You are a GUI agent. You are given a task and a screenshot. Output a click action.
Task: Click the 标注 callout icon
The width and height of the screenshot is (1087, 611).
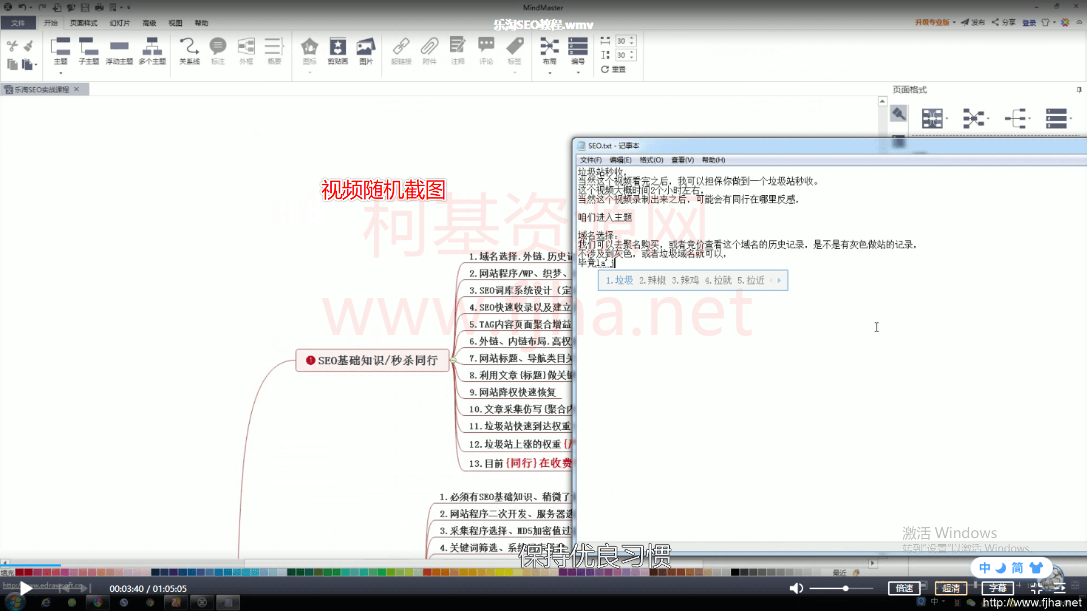click(x=218, y=46)
